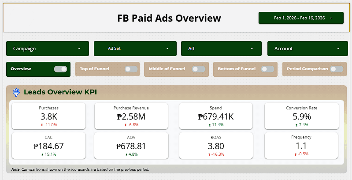Switch to the Period Comparison label
Viewport: 352px width, 180px height.
click(x=308, y=69)
